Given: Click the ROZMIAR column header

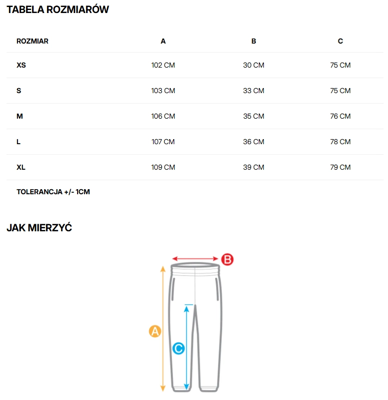Looking at the screenshot, I should (x=33, y=41).
